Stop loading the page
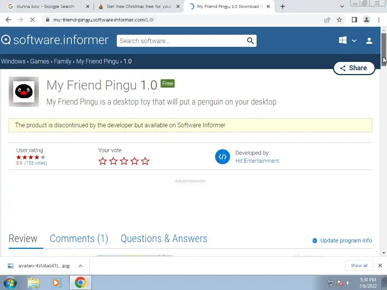This screenshot has height=290, width=387. [33, 20]
